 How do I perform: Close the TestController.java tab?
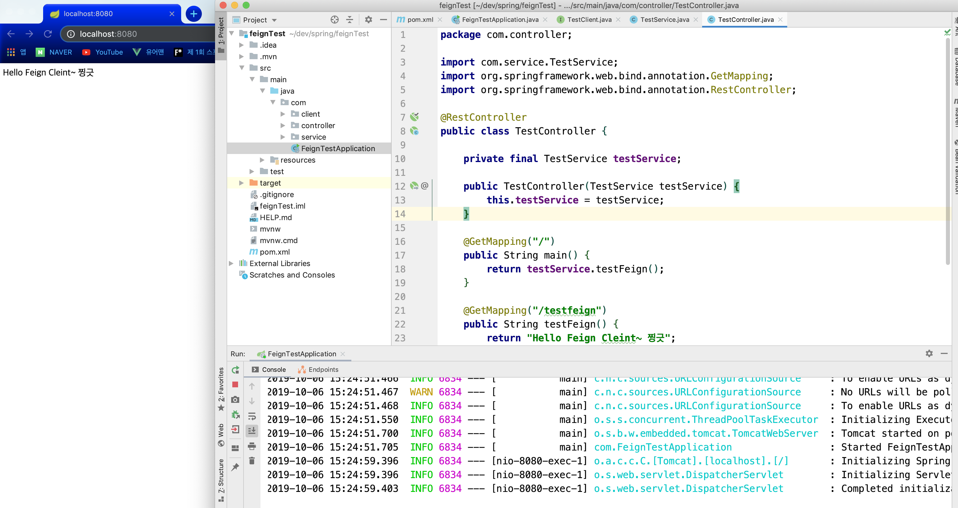click(x=781, y=20)
